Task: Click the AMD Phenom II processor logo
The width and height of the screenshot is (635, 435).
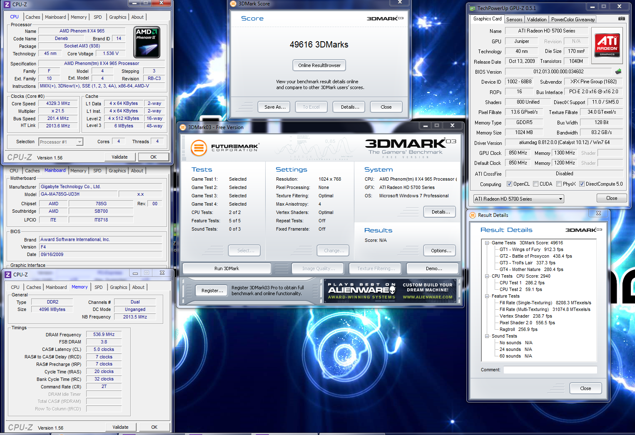Action: (x=147, y=42)
